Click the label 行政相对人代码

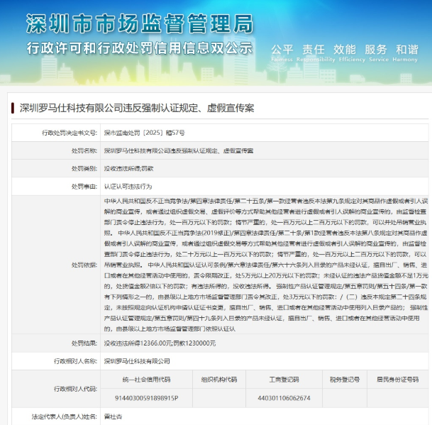click(75, 389)
